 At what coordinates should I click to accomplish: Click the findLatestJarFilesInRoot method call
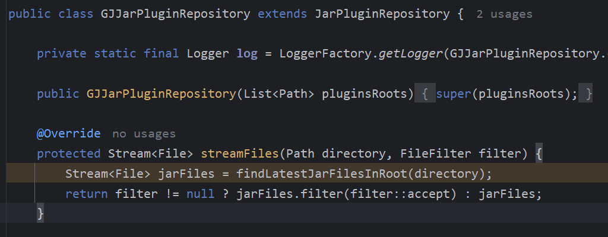coord(322,174)
